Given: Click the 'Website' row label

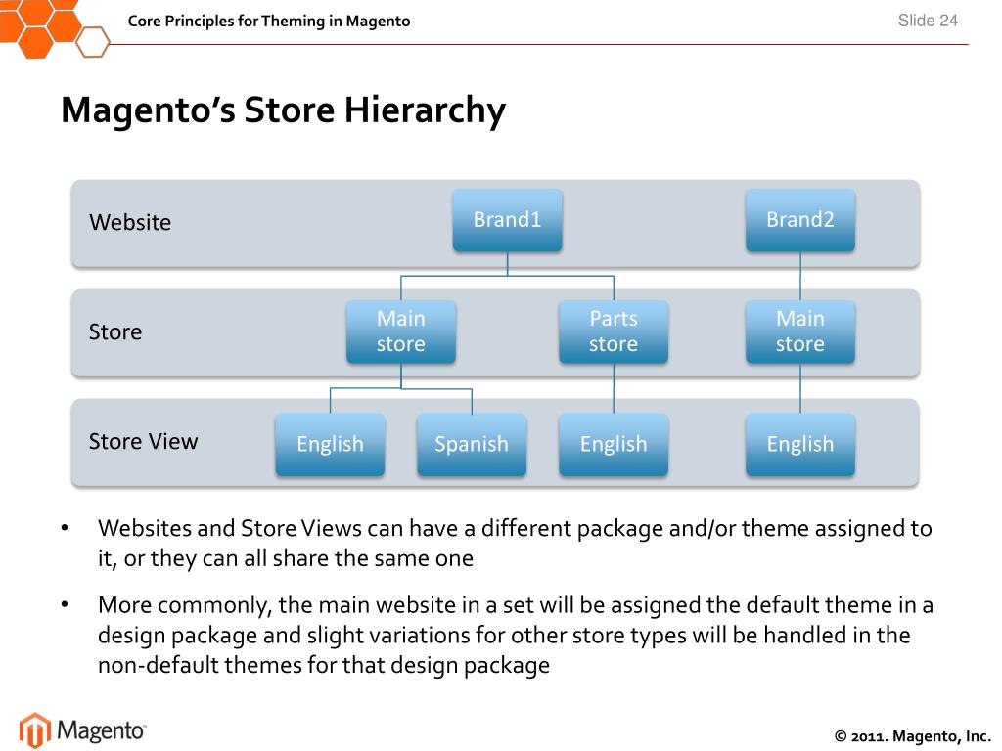Looking at the screenshot, I should point(130,222).
